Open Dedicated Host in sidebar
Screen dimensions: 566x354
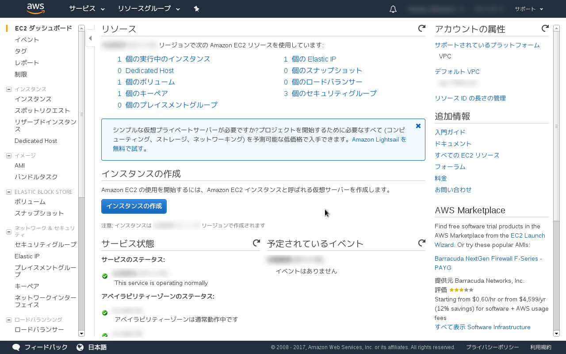(36, 141)
